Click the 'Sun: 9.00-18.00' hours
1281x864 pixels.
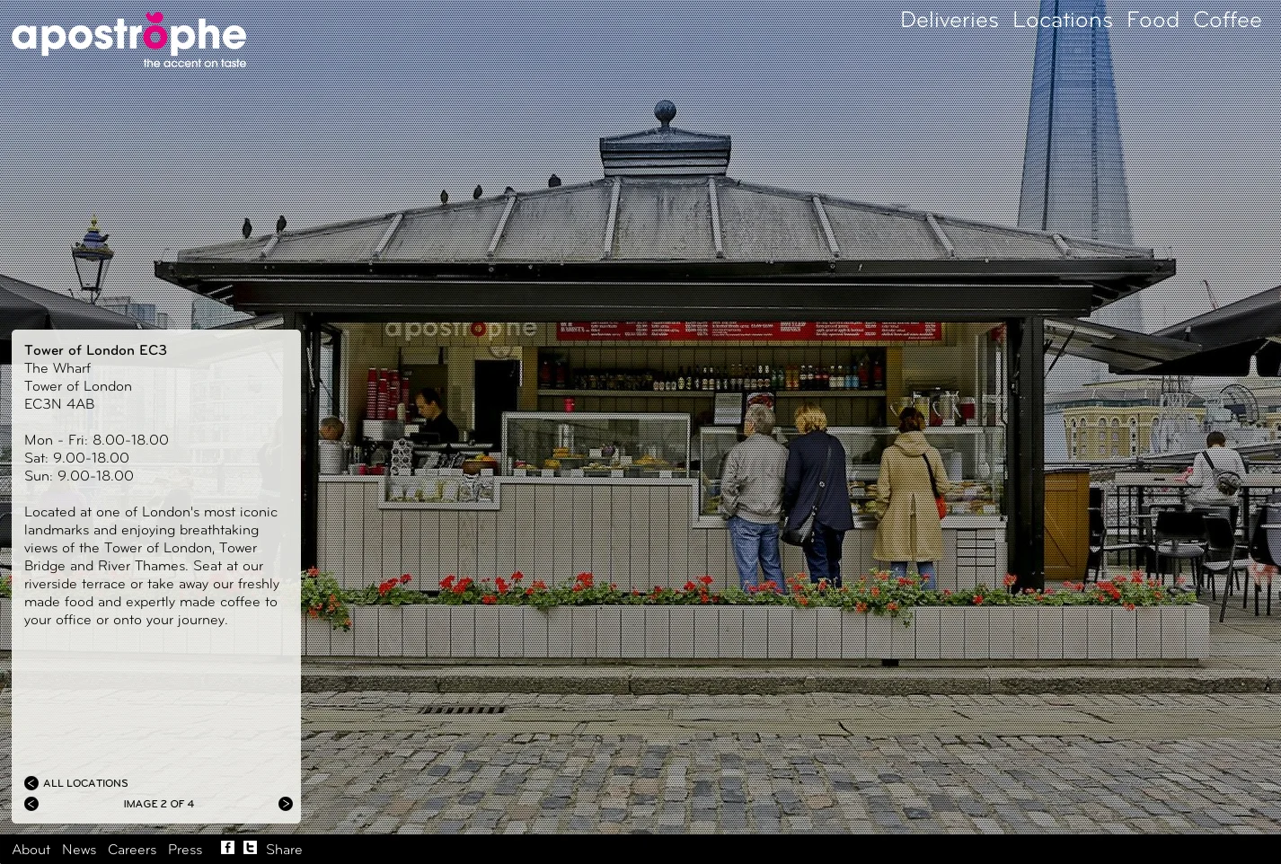79,476
